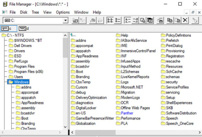
Task: Click Disconnect Network Drive toolbar icon
Action: [83, 20]
